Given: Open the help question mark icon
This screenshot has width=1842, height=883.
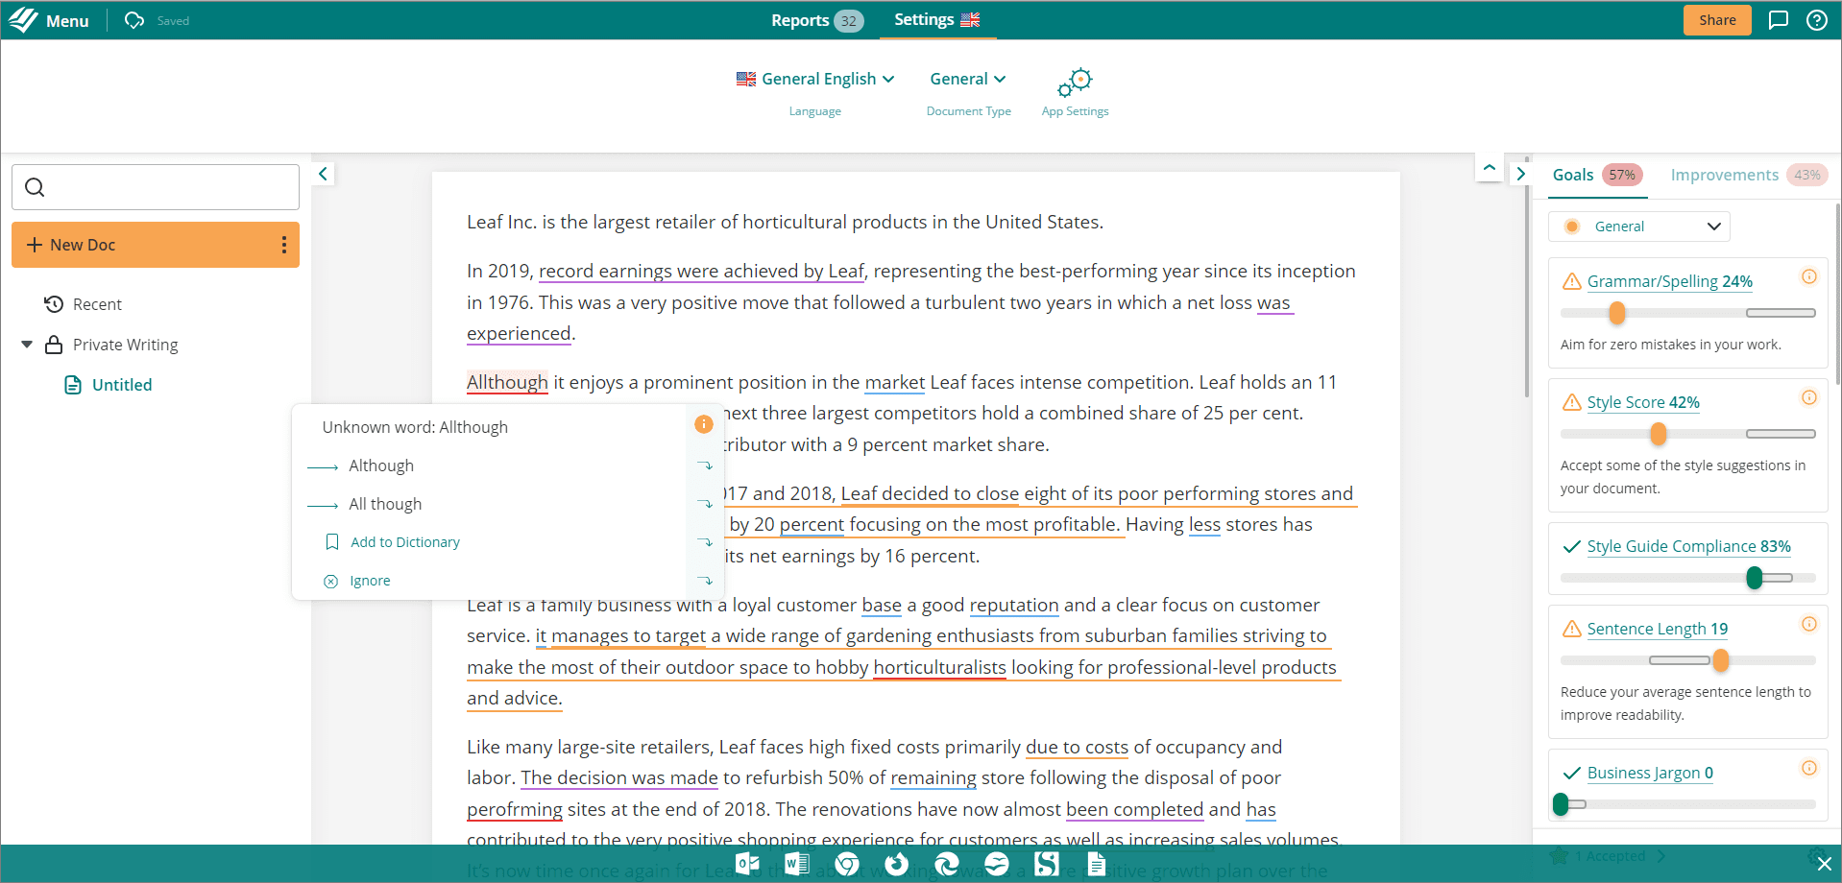Looking at the screenshot, I should pos(1817,20).
